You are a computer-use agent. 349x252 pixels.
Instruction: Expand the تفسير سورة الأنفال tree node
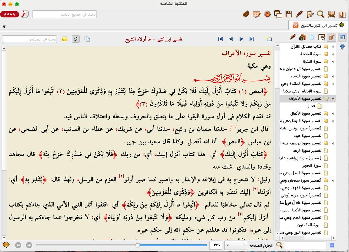coord(333,113)
